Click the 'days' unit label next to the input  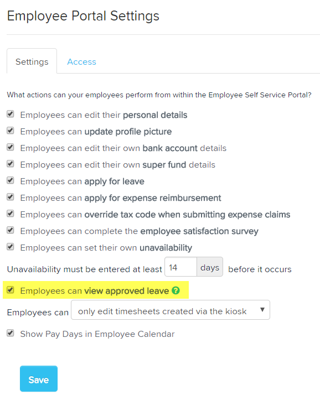coord(210,267)
